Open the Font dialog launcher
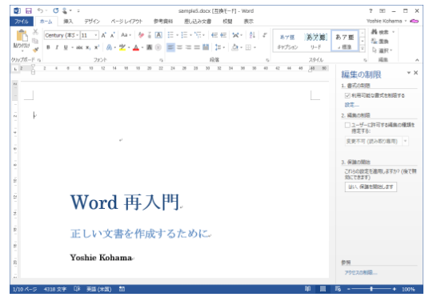This screenshot has height=301, width=429. (x=161, y=60)
